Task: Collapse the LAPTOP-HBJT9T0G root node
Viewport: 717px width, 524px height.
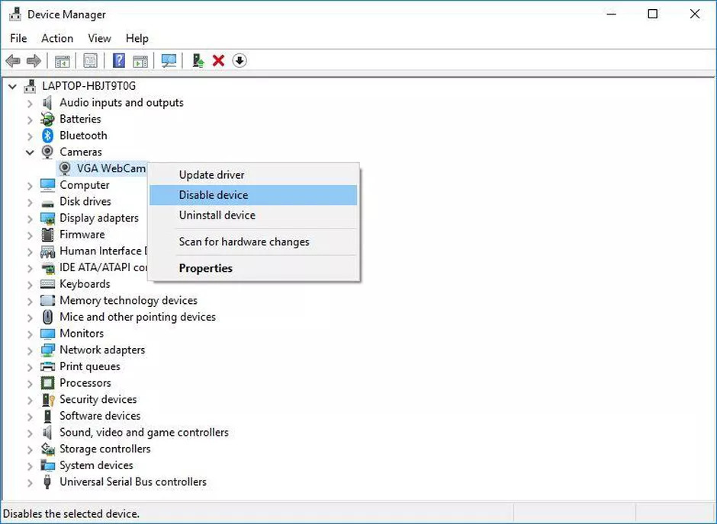Action: 12,86
